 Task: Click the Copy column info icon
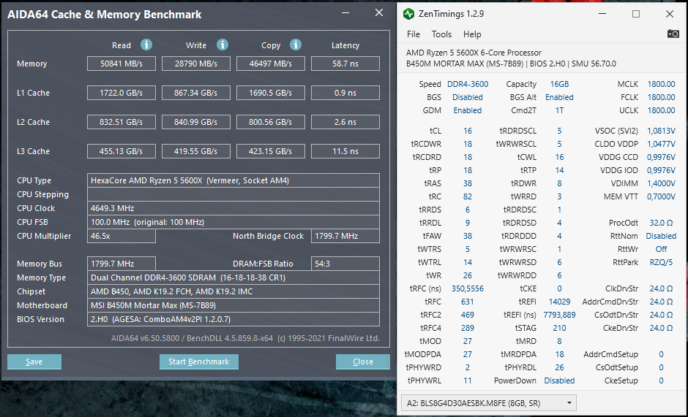point(296,45)
